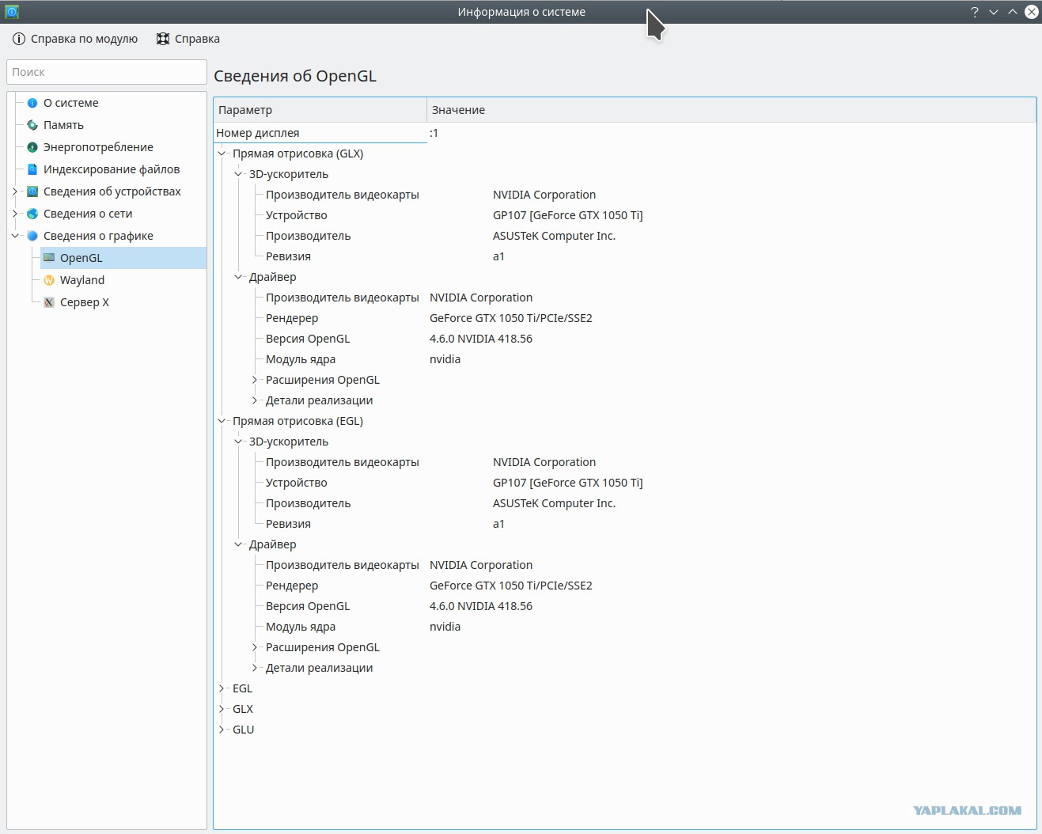Collapse 'Прямая отрисовка (EGL)' section
Viewport: 1042px width, 834px height.
click(222, 421)
